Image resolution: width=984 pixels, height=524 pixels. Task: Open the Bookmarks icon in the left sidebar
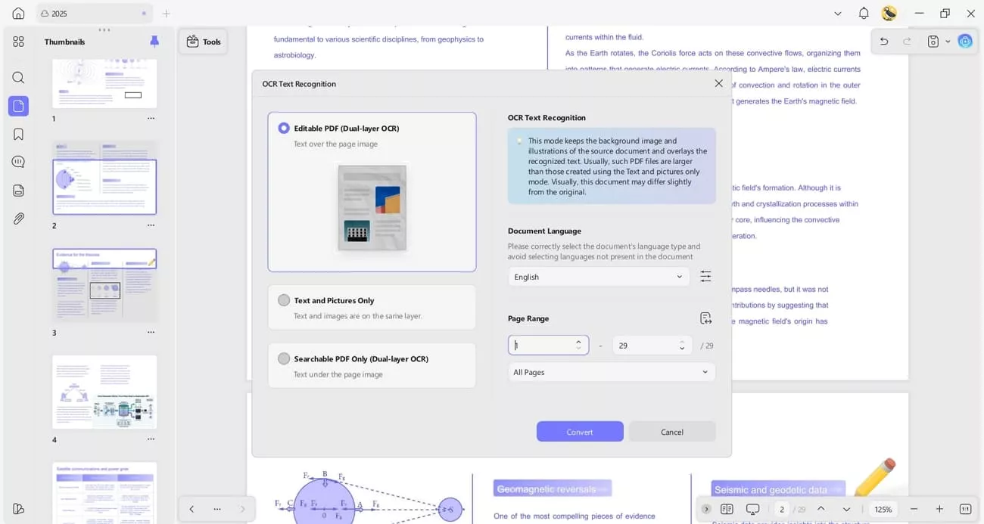pos(18,134)
